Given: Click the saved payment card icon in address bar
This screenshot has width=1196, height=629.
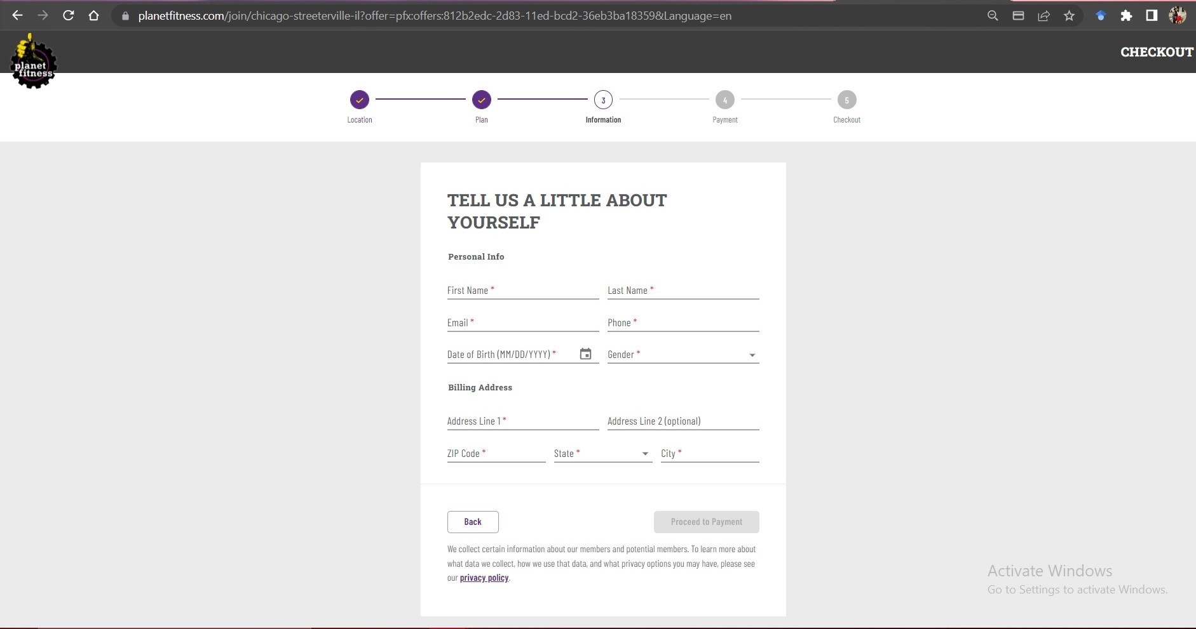Looking at the screenshot, I should pyautogui.click(x=1018, y=16).
